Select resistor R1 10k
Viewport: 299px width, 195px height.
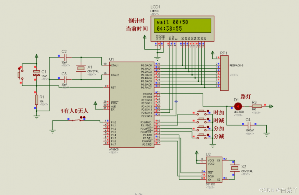(37, 100)
